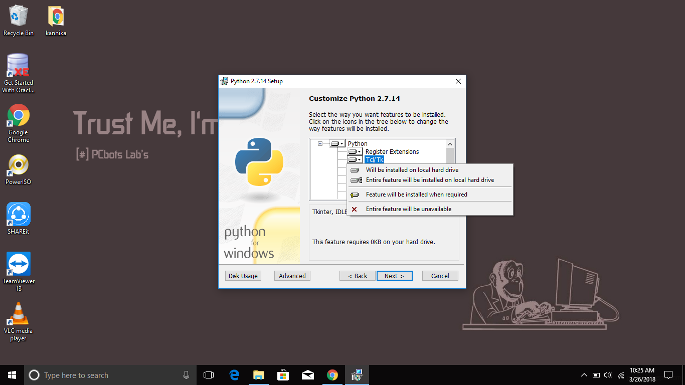Open the clock and date display
This screenshot has width=685, height=385.
pos(642,375)
